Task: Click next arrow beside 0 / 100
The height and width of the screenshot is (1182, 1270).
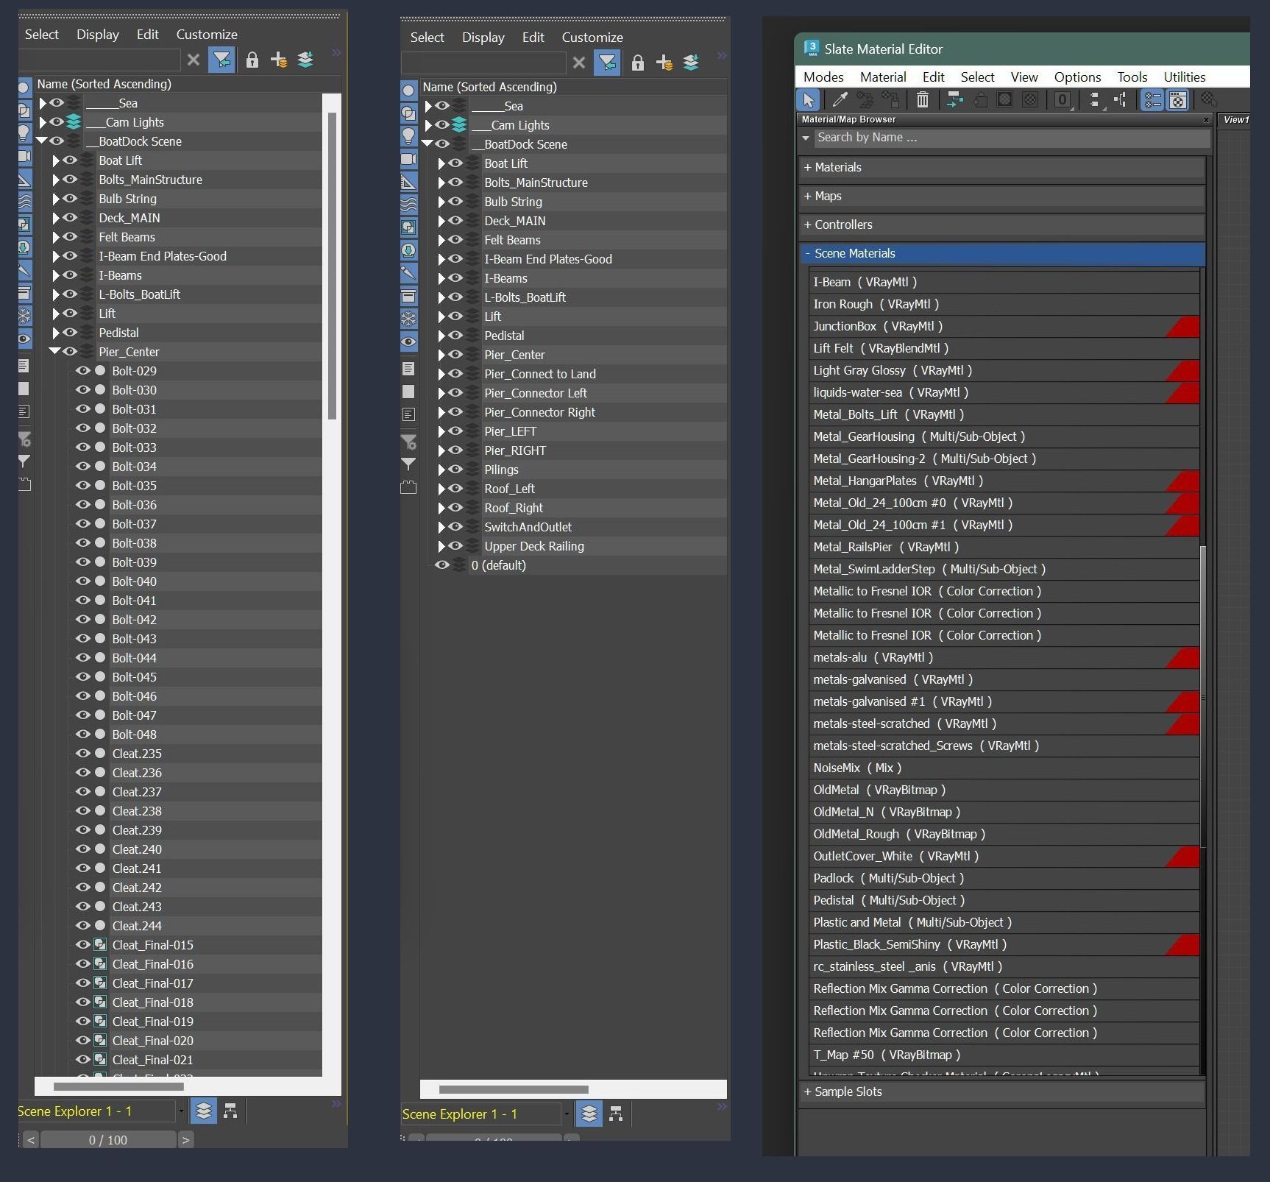Action: tap(185, 1140)
